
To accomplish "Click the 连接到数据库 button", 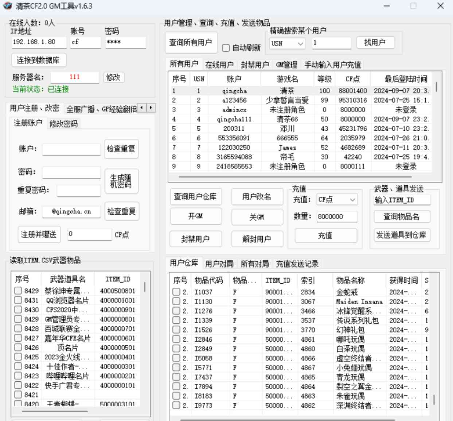I will [x=39, y=60].
